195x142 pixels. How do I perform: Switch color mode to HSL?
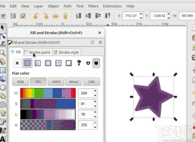click(38, 82)
